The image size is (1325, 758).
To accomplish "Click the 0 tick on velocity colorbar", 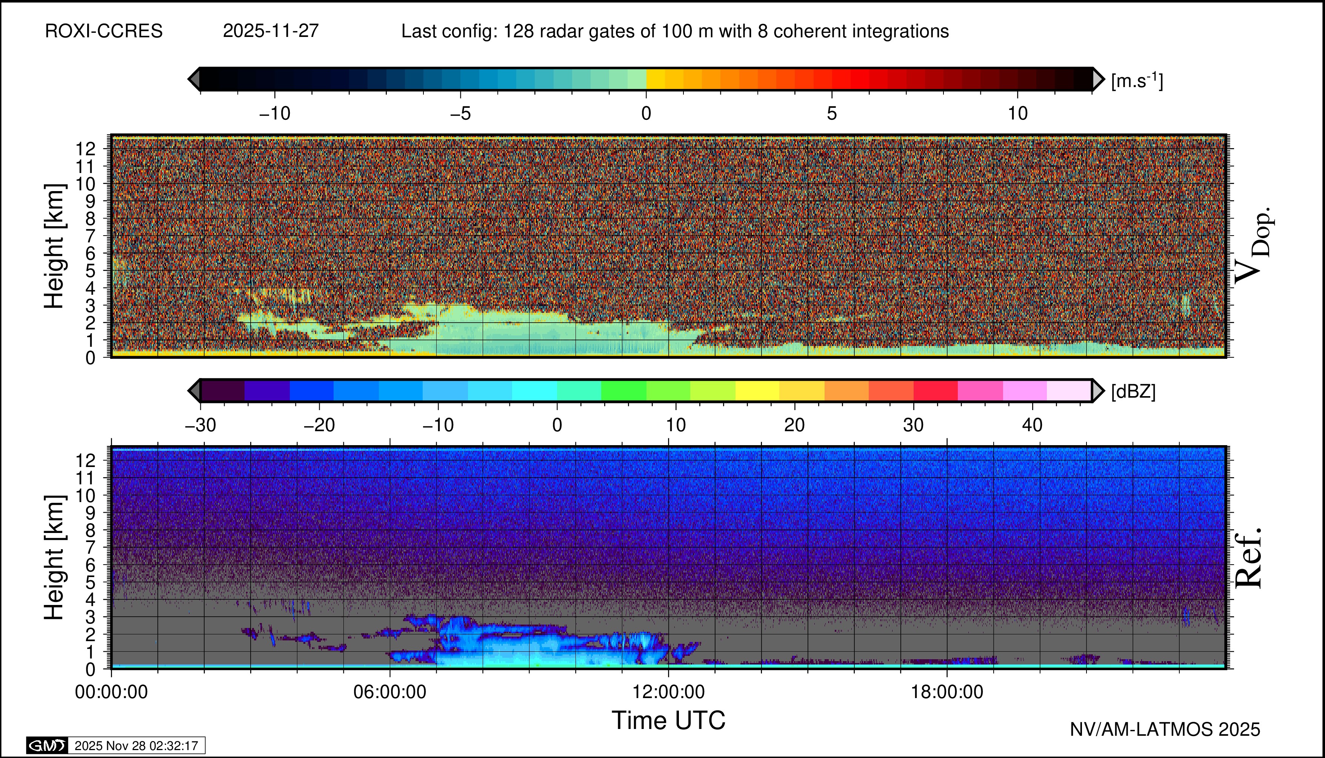I will (x=646, y=113).
